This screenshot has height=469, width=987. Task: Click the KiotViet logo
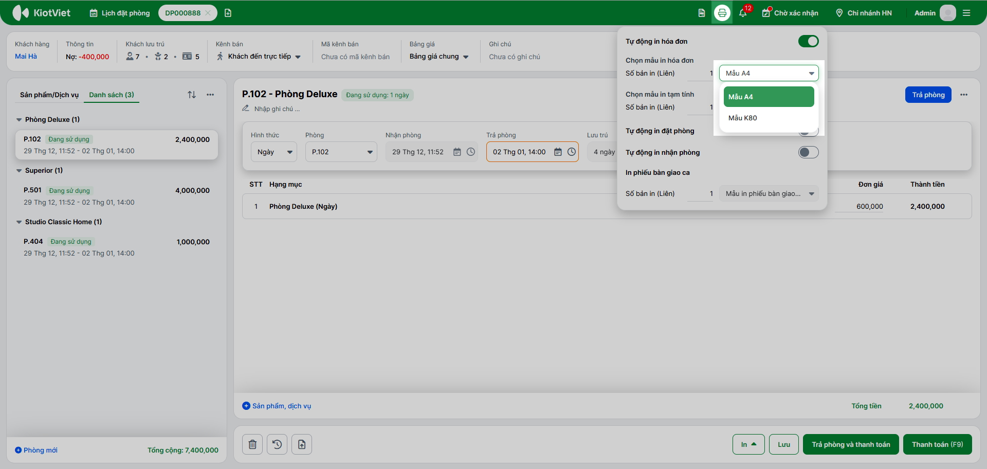[x=41, y=13]
